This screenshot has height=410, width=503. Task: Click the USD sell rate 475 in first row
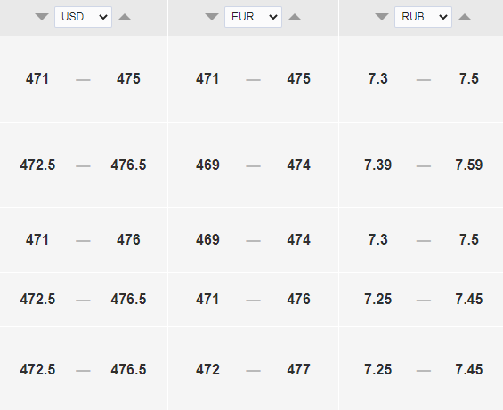tap(128, 79)
